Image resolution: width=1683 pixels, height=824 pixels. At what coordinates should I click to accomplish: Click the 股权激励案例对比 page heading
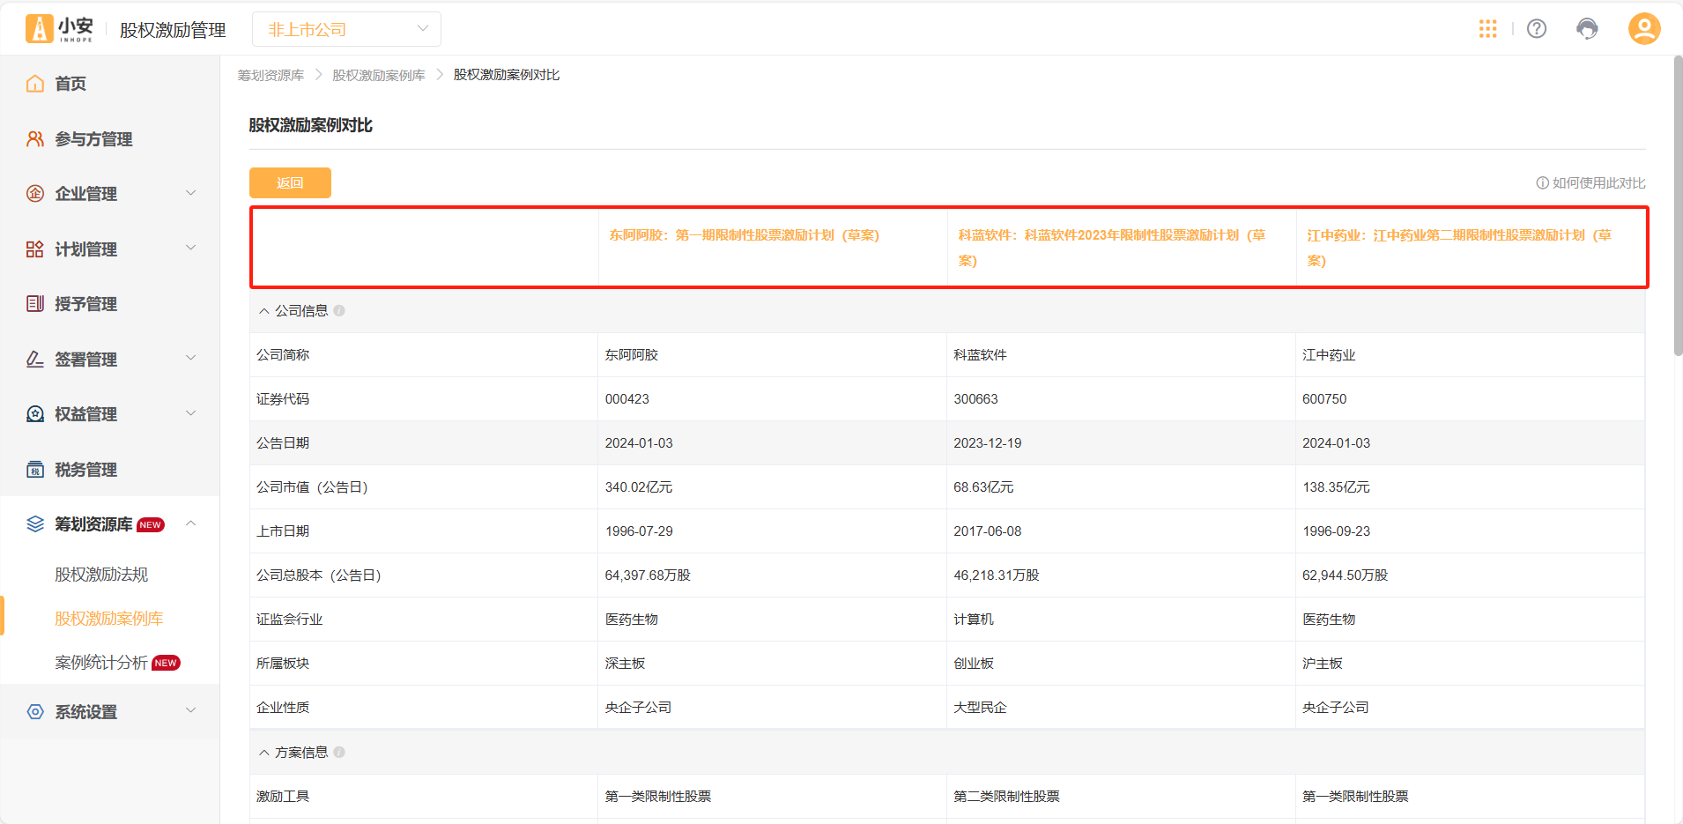tap(310, 125)
